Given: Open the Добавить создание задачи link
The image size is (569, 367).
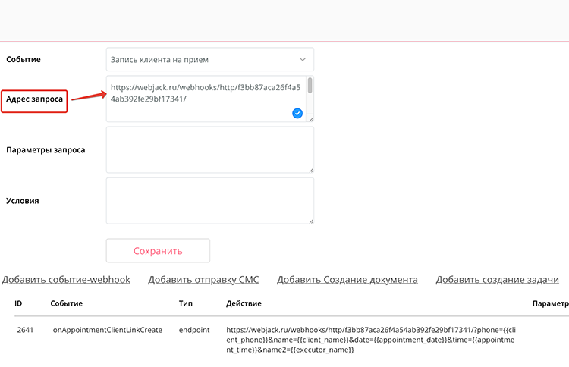Looking at the screenshot, I should point(497,280).
